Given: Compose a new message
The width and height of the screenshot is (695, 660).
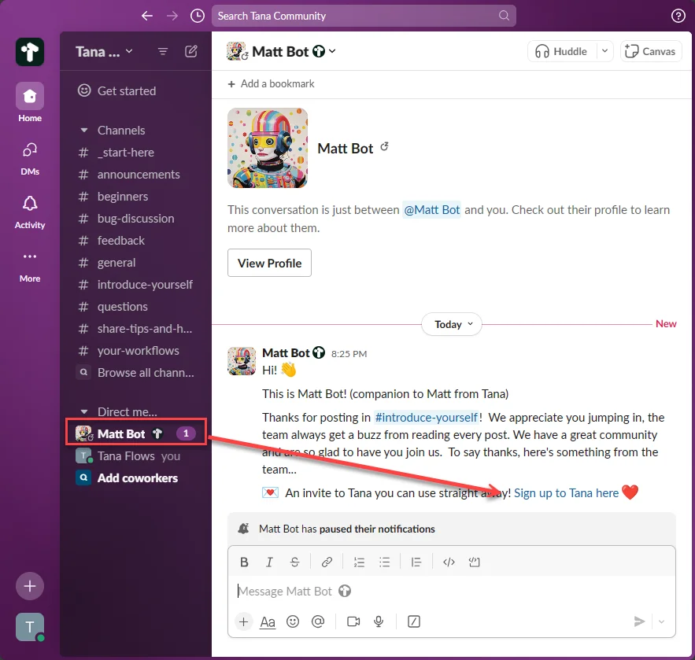Looking at the screenshot, I should click(191, 52).
